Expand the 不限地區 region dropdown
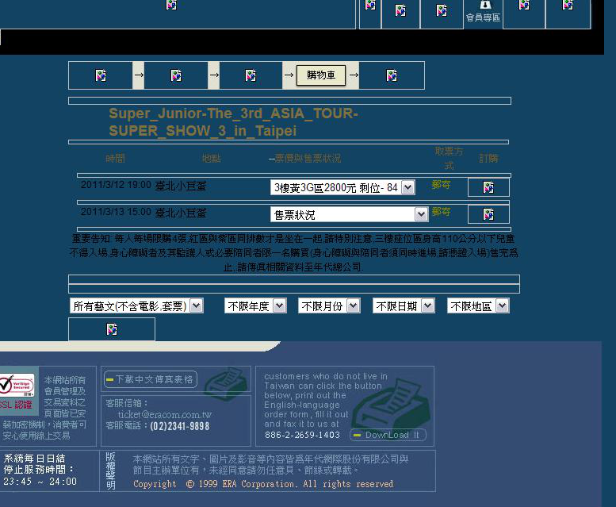 click(x=478, y=305)
